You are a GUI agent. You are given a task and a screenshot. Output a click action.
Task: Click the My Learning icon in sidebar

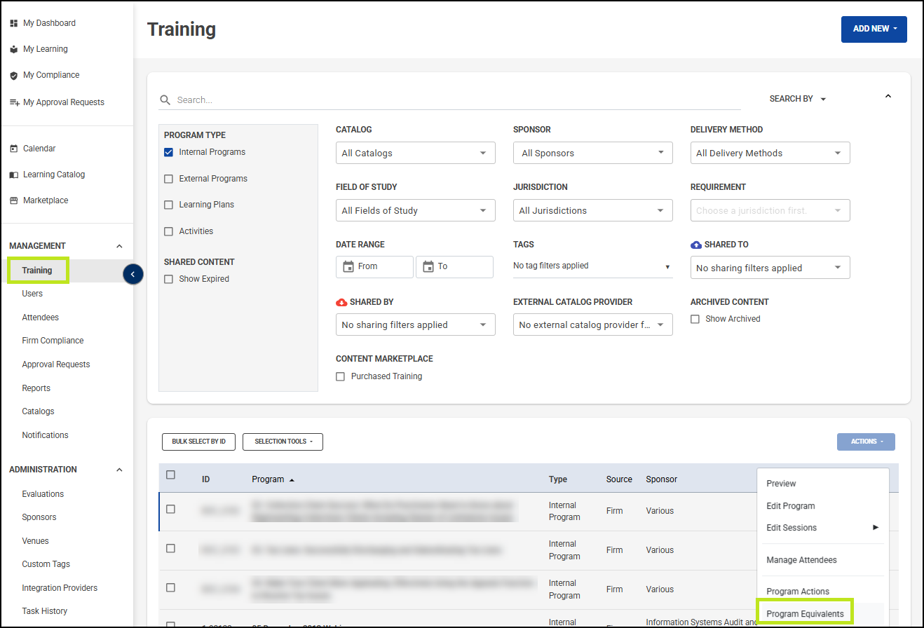coord(14,49)
